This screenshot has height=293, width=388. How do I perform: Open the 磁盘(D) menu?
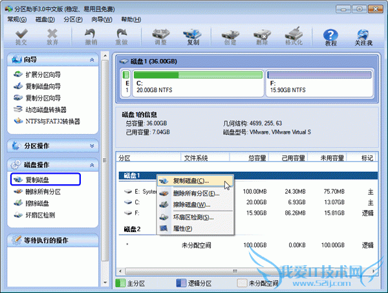pyautogui.click(x=45, y=19)
